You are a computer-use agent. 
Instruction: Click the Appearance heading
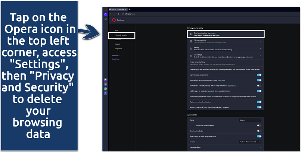pyautogui.click(x=192, y=115)
